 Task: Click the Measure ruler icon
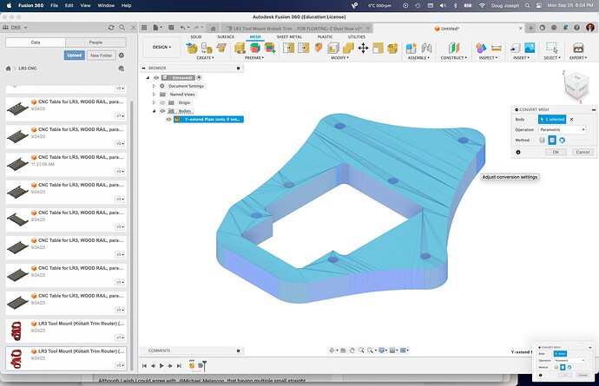coord(497,48)
